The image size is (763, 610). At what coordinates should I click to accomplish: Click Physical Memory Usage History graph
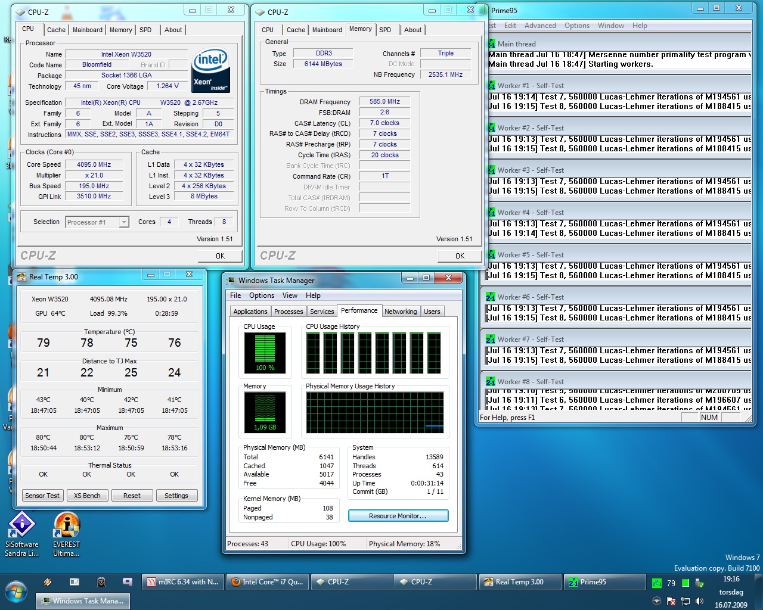coord(375,412)
